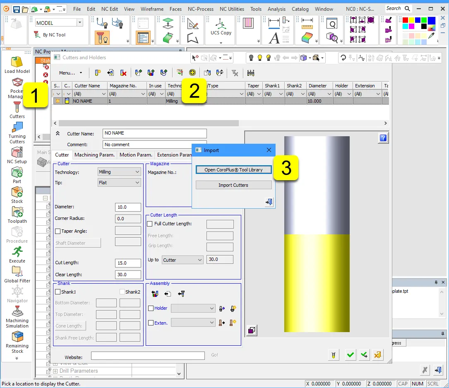Expand the Tip type dropdown
The height and width of the screenshot is (388, 449).
pos(120,183)
